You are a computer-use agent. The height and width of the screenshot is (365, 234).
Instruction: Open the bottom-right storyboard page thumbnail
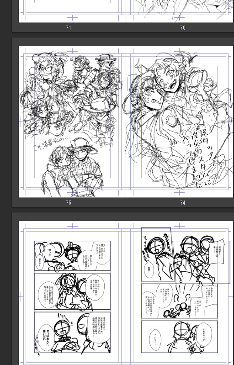[180, 293]
